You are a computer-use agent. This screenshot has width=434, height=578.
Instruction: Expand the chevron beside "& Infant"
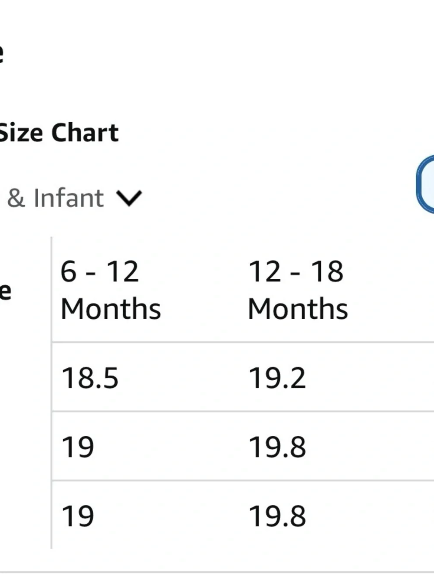point(129,199)
